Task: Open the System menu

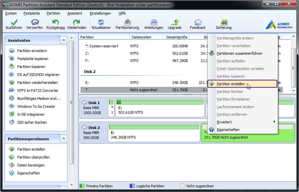Action: tap(11, 13)
